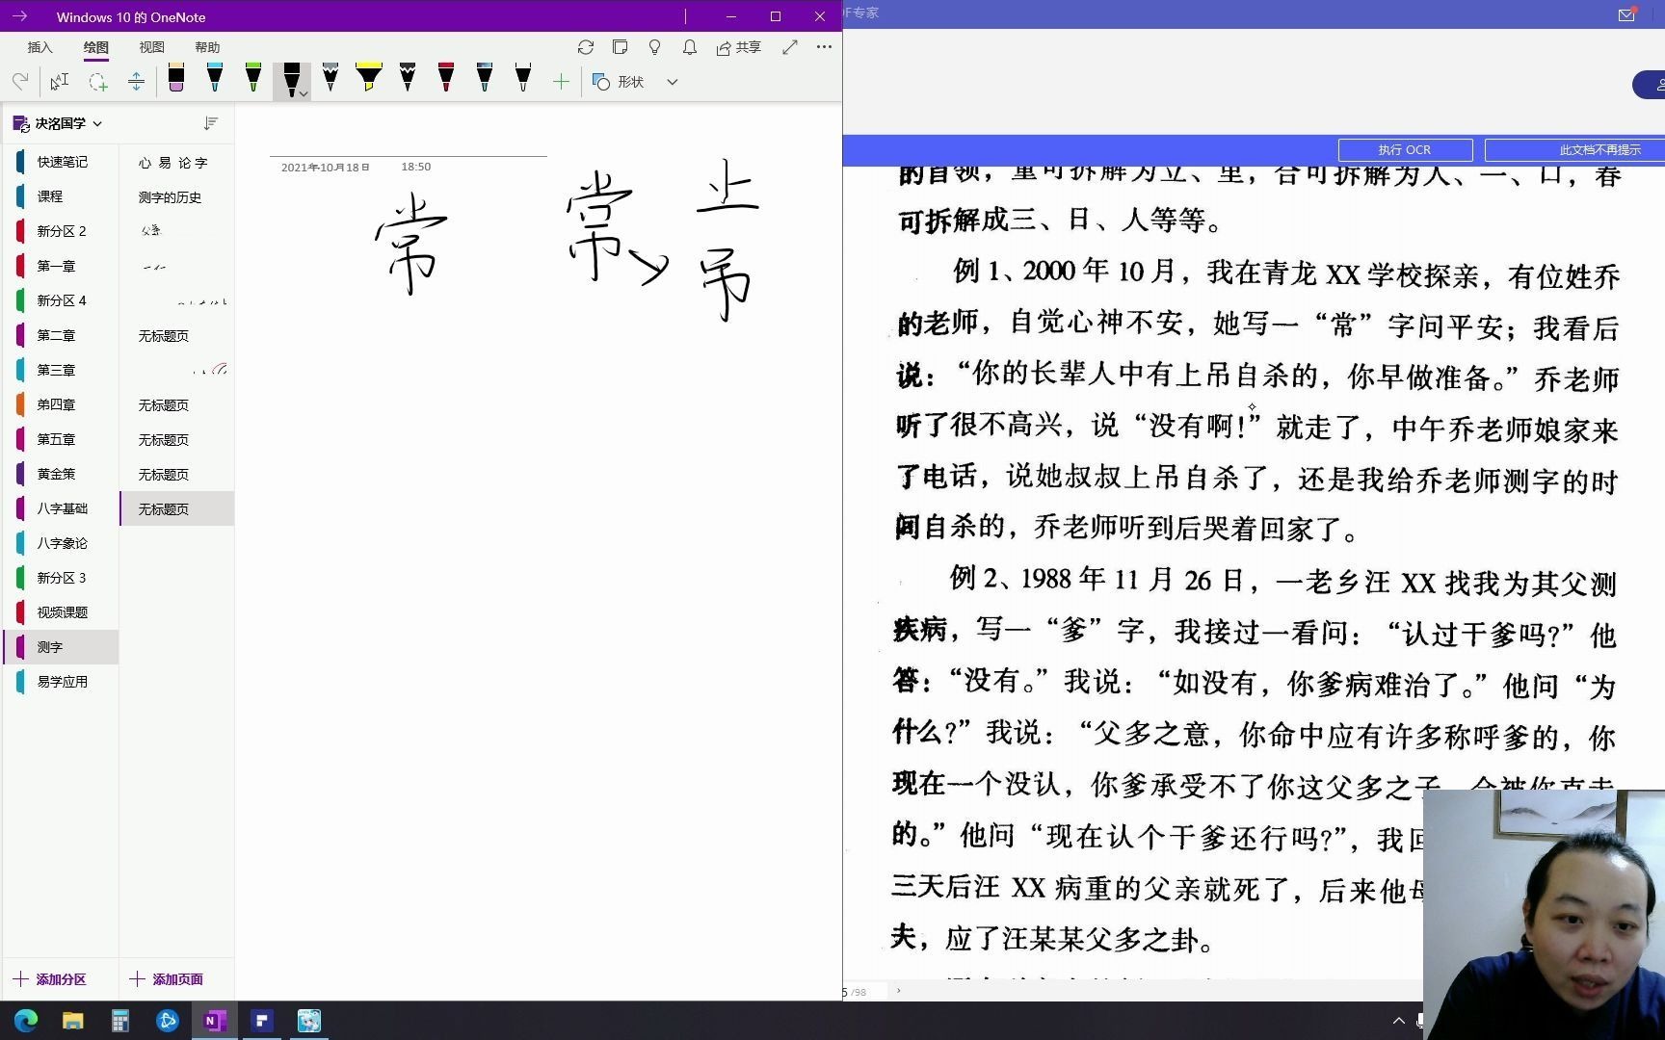Open Calculator from taskbar
The image size is (1665, 1040).
(x=119, y=1021)
